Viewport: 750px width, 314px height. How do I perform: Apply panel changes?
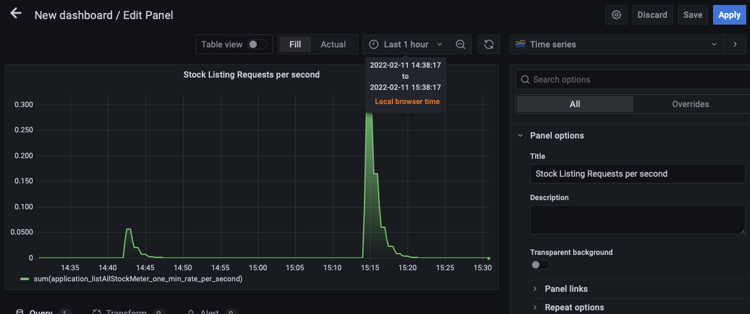coord(730,15)
